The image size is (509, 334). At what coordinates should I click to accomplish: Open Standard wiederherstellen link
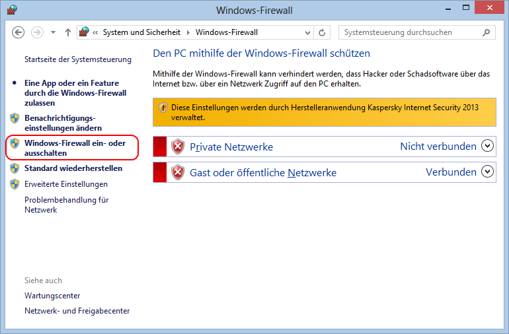(x=73, y=168)
